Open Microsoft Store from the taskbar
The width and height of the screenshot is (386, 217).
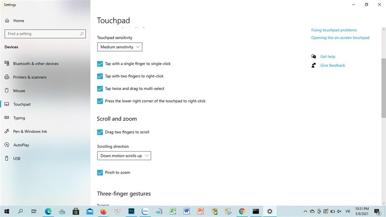tap(76, 211)
